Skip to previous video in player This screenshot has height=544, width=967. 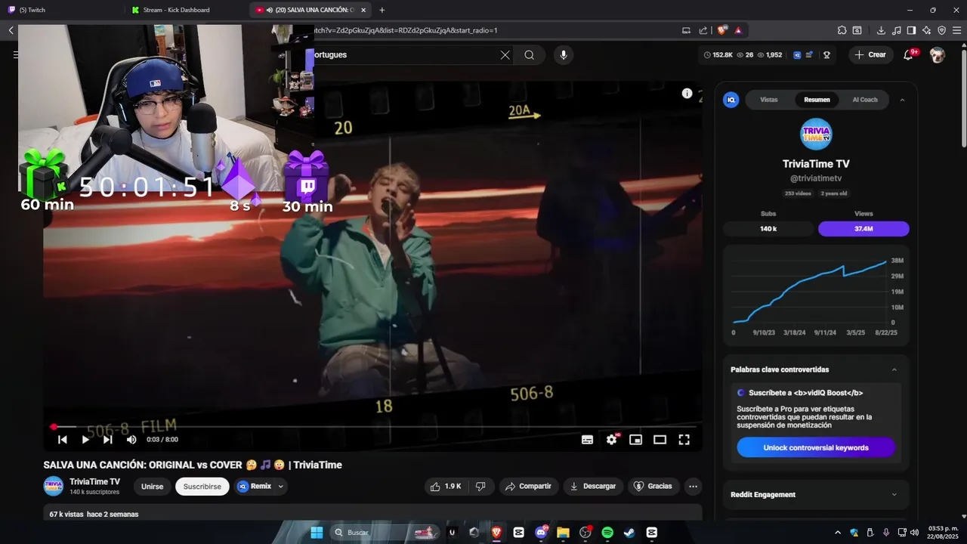coord(63,440)
